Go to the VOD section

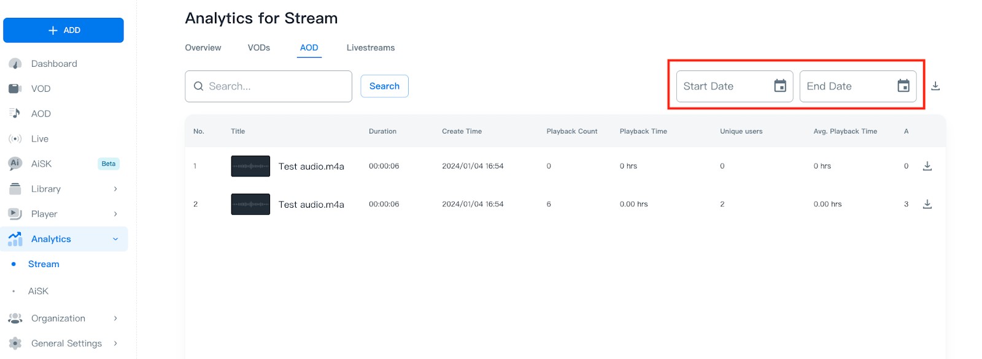coord(41,89)
